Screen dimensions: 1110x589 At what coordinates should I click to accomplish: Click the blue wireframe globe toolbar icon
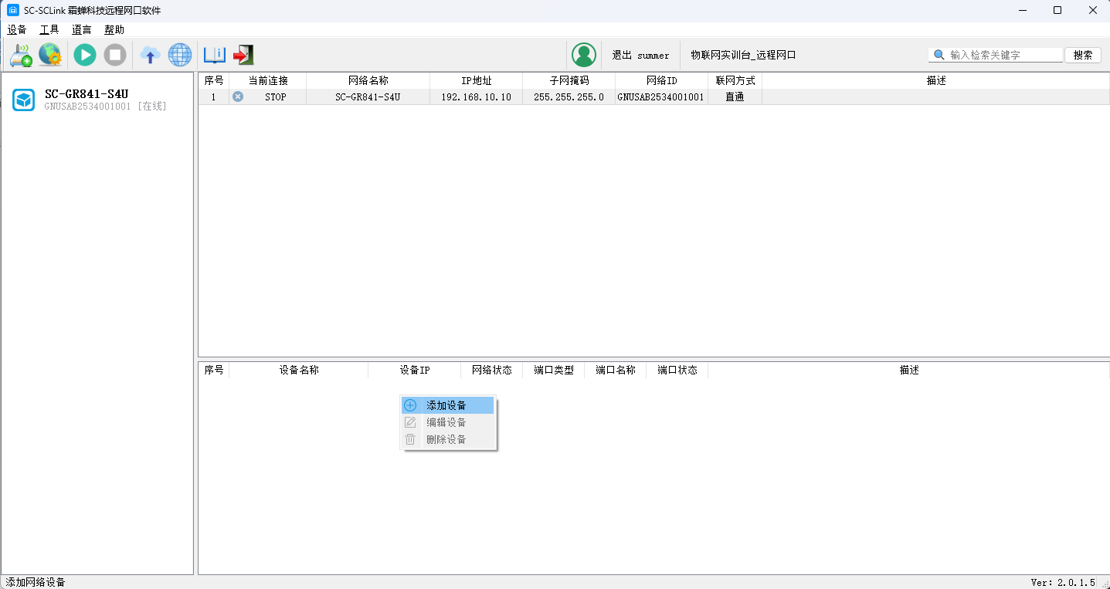[180, 55]
